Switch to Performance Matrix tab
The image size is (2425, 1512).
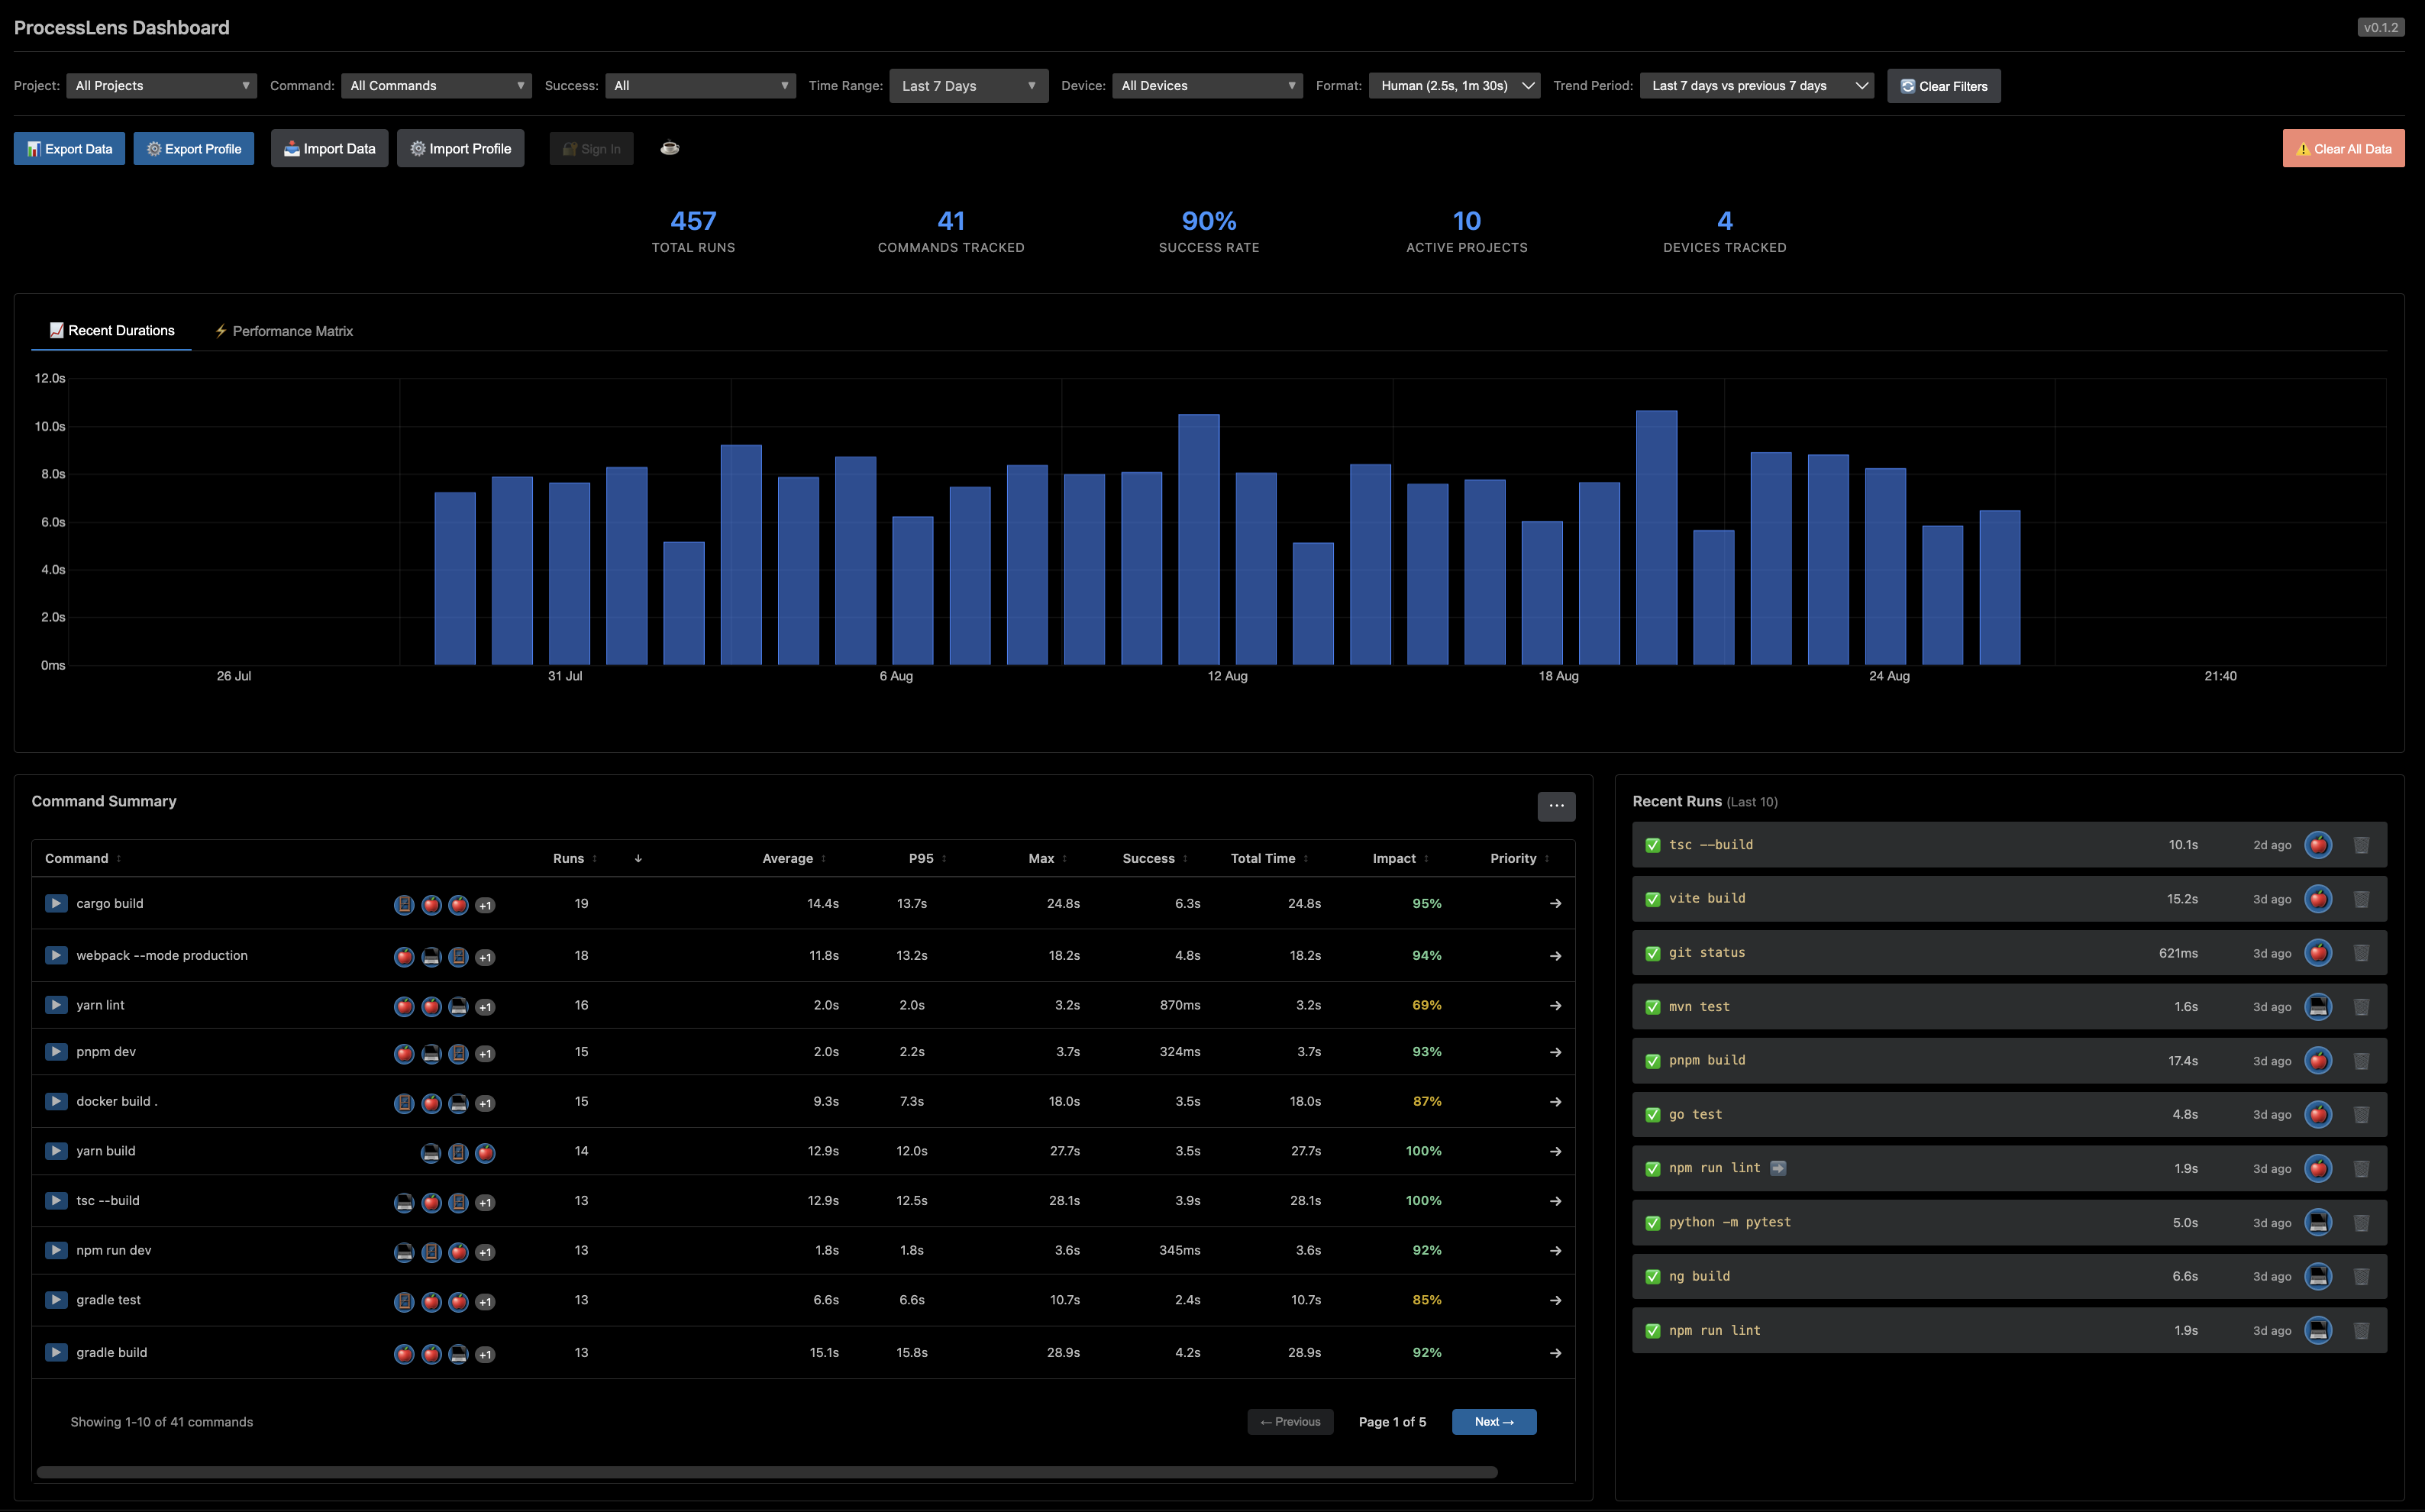284,331
